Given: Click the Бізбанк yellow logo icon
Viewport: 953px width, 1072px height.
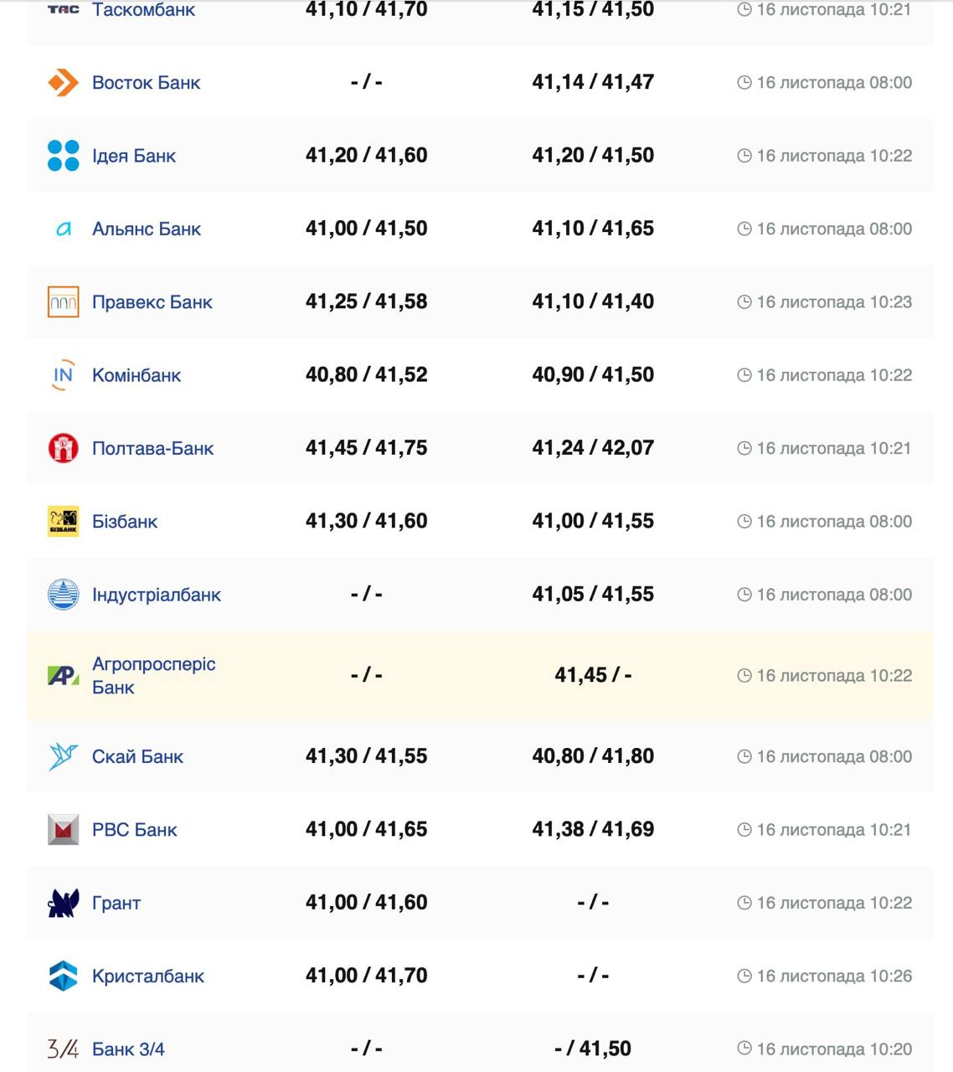Looking at the screenshot, I should (x=63, y=522).
